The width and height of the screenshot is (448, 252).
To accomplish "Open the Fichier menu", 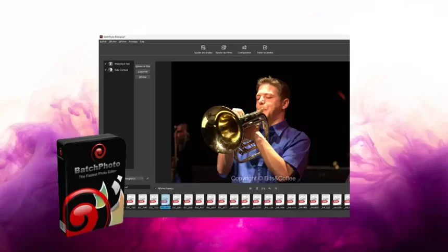I will [103, 42].
